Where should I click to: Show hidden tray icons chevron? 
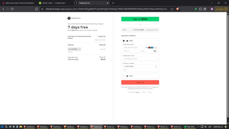198,127
